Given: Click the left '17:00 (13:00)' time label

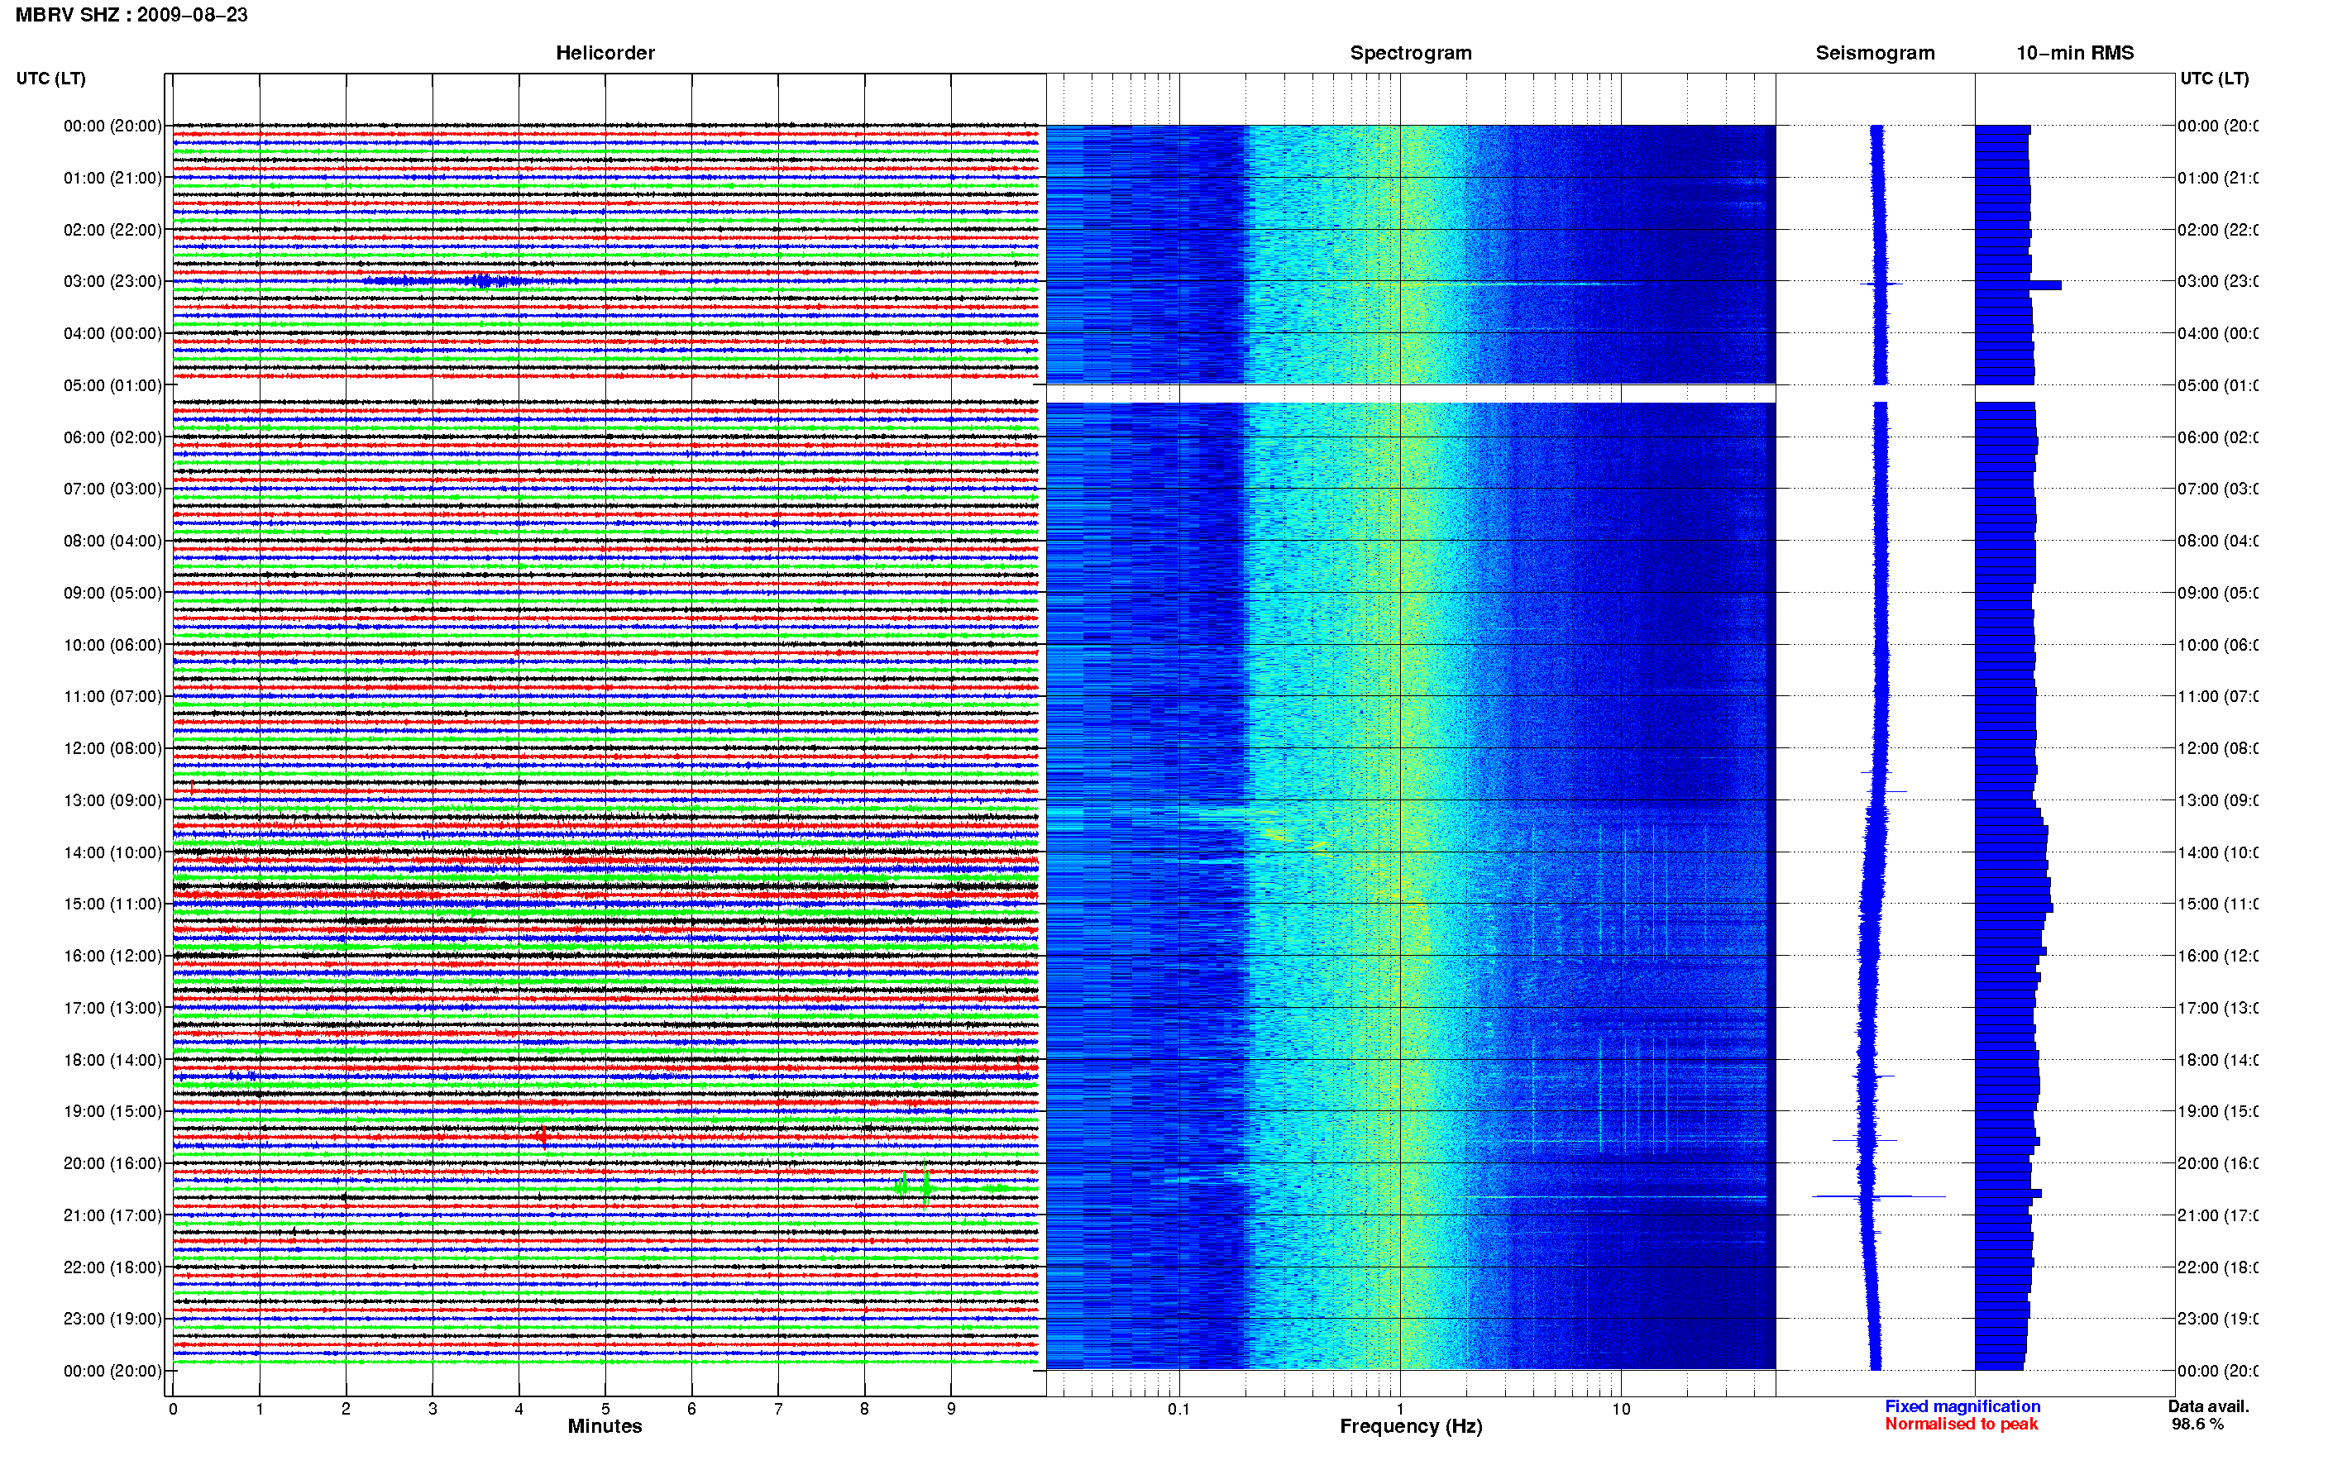Looking at the screenshot, I should click(112, 1008).
